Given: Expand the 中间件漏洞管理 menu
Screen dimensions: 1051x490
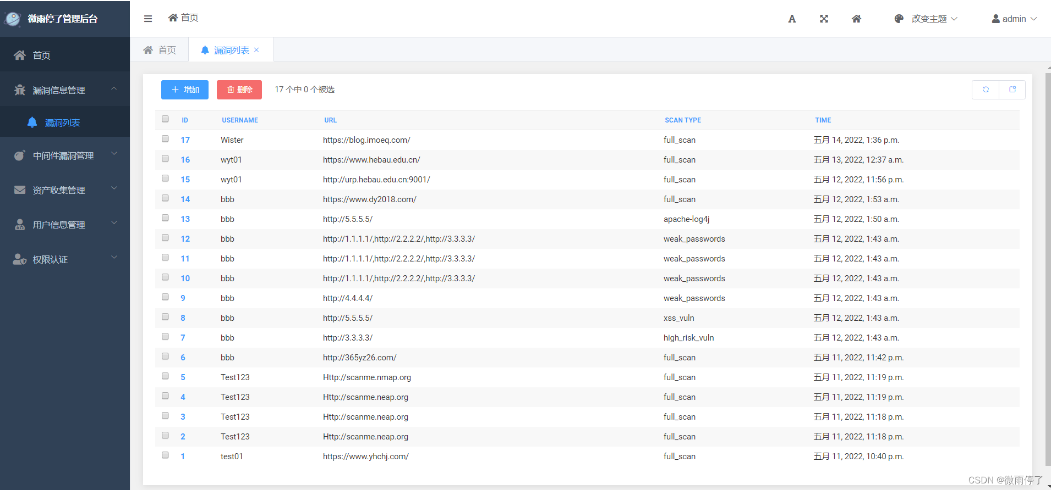Looking at the screenshot, I should click(x=114, y=154).
